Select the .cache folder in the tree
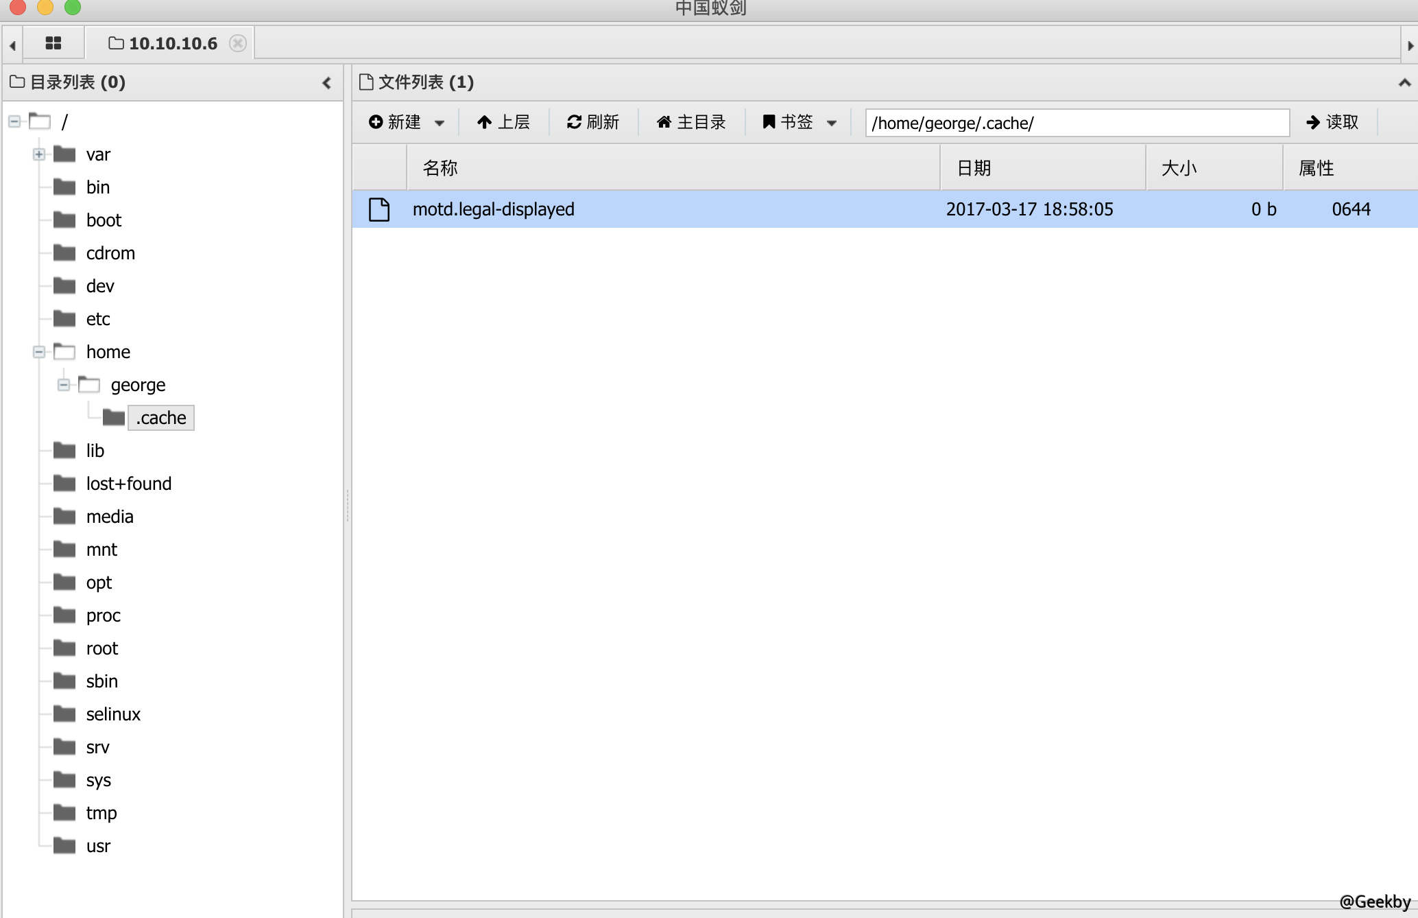 pos(160,417)
